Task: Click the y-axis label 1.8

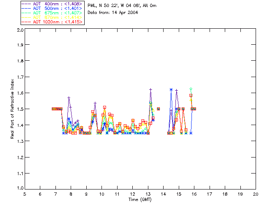Action: (20, 61)
